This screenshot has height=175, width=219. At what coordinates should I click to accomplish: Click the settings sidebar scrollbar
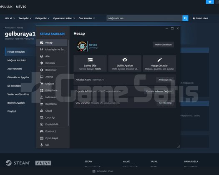(x=68, y=83)
